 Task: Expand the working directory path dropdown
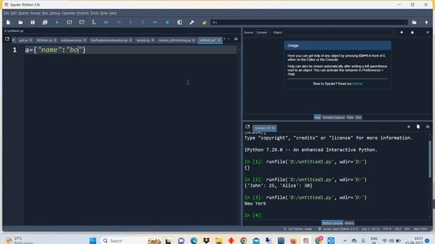point(406,22)
